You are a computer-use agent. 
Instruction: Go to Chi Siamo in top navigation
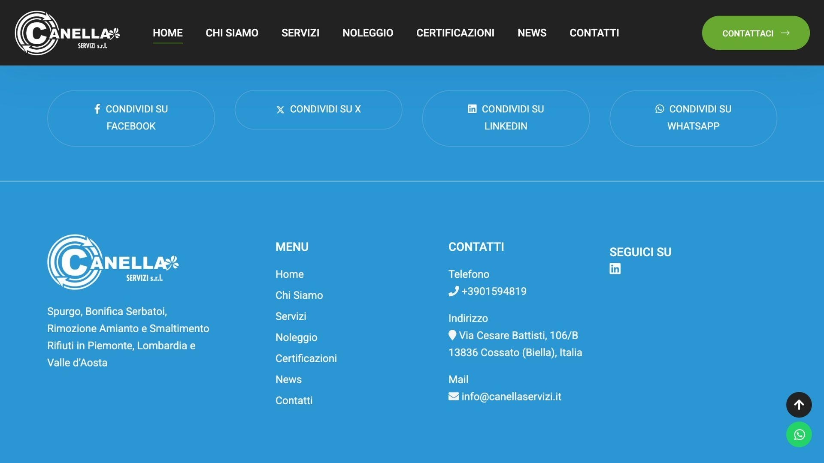coord(232,33)
